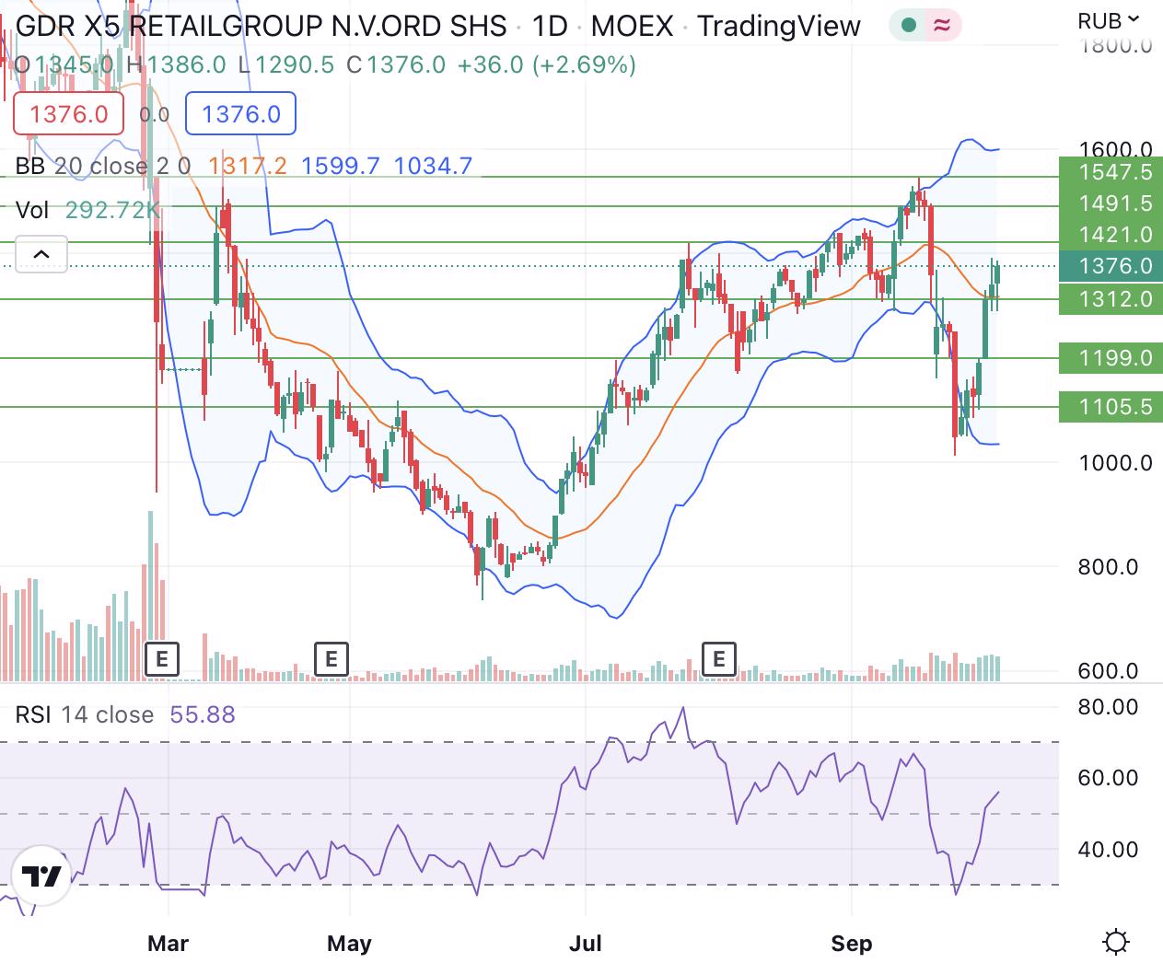
Task: Collapse the indicator legend with the chevron
Action: (41, 254)
